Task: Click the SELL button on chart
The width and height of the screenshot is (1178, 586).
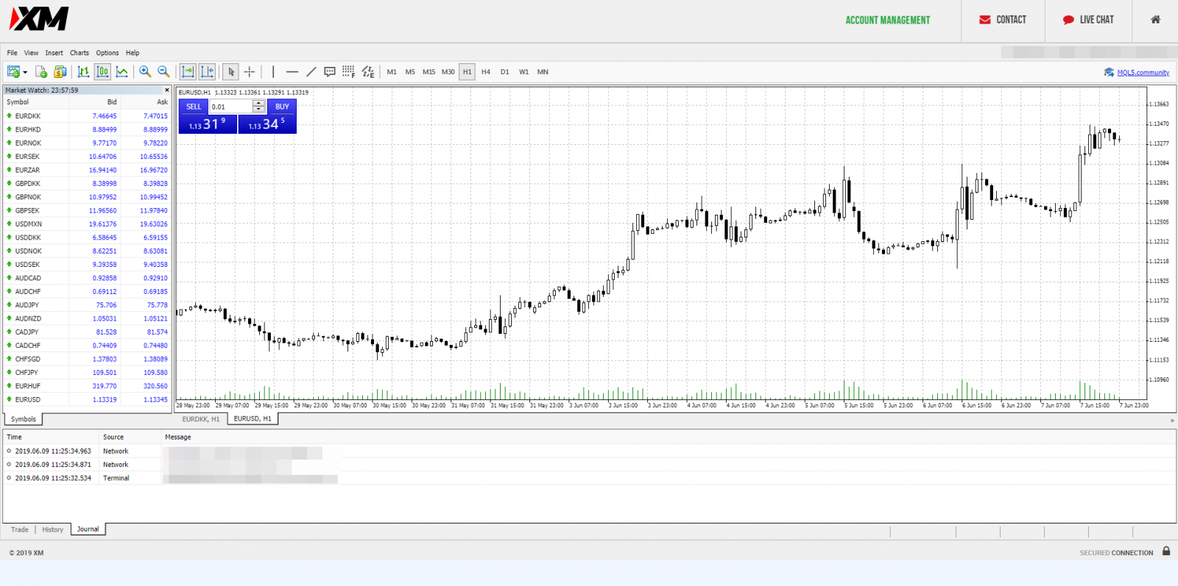Action: point(194,107)
